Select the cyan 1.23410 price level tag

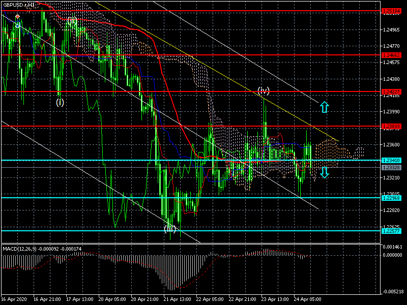coord(391,161)
